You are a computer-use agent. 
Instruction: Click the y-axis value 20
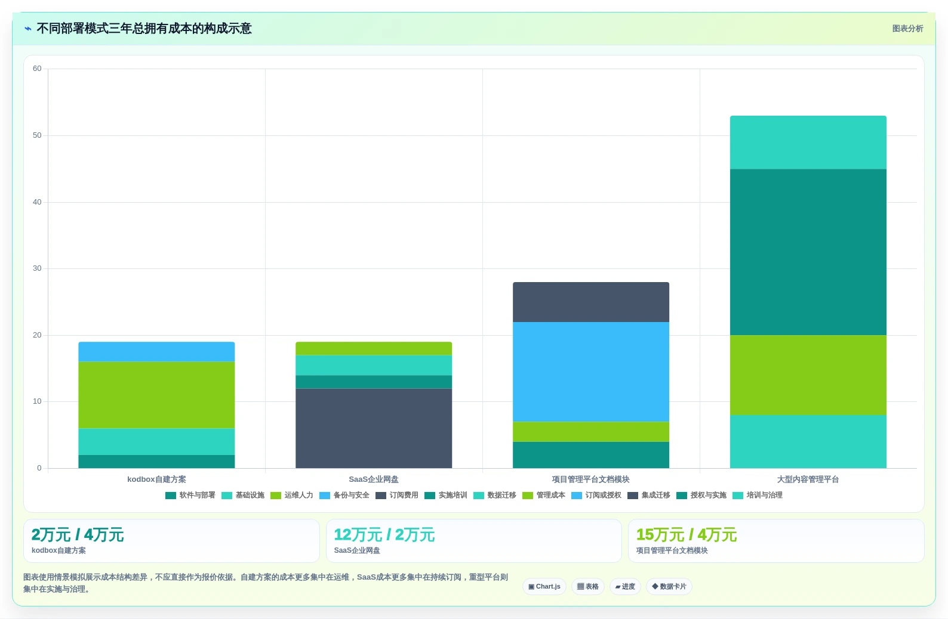37,335
